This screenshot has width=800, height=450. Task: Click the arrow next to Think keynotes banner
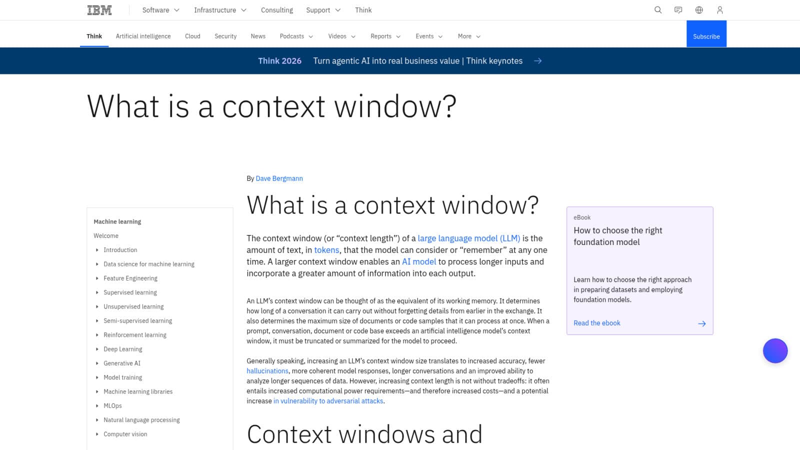(538, 61)
